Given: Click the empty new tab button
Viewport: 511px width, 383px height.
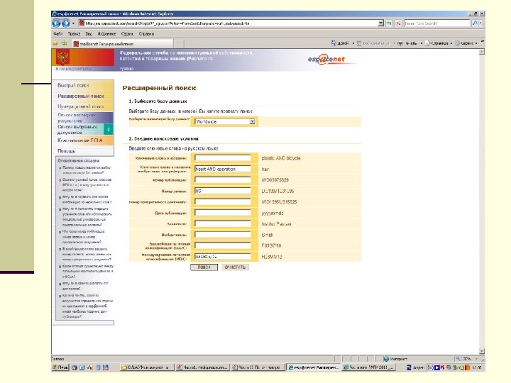Looking at the screenshot, I should [179, 44].
